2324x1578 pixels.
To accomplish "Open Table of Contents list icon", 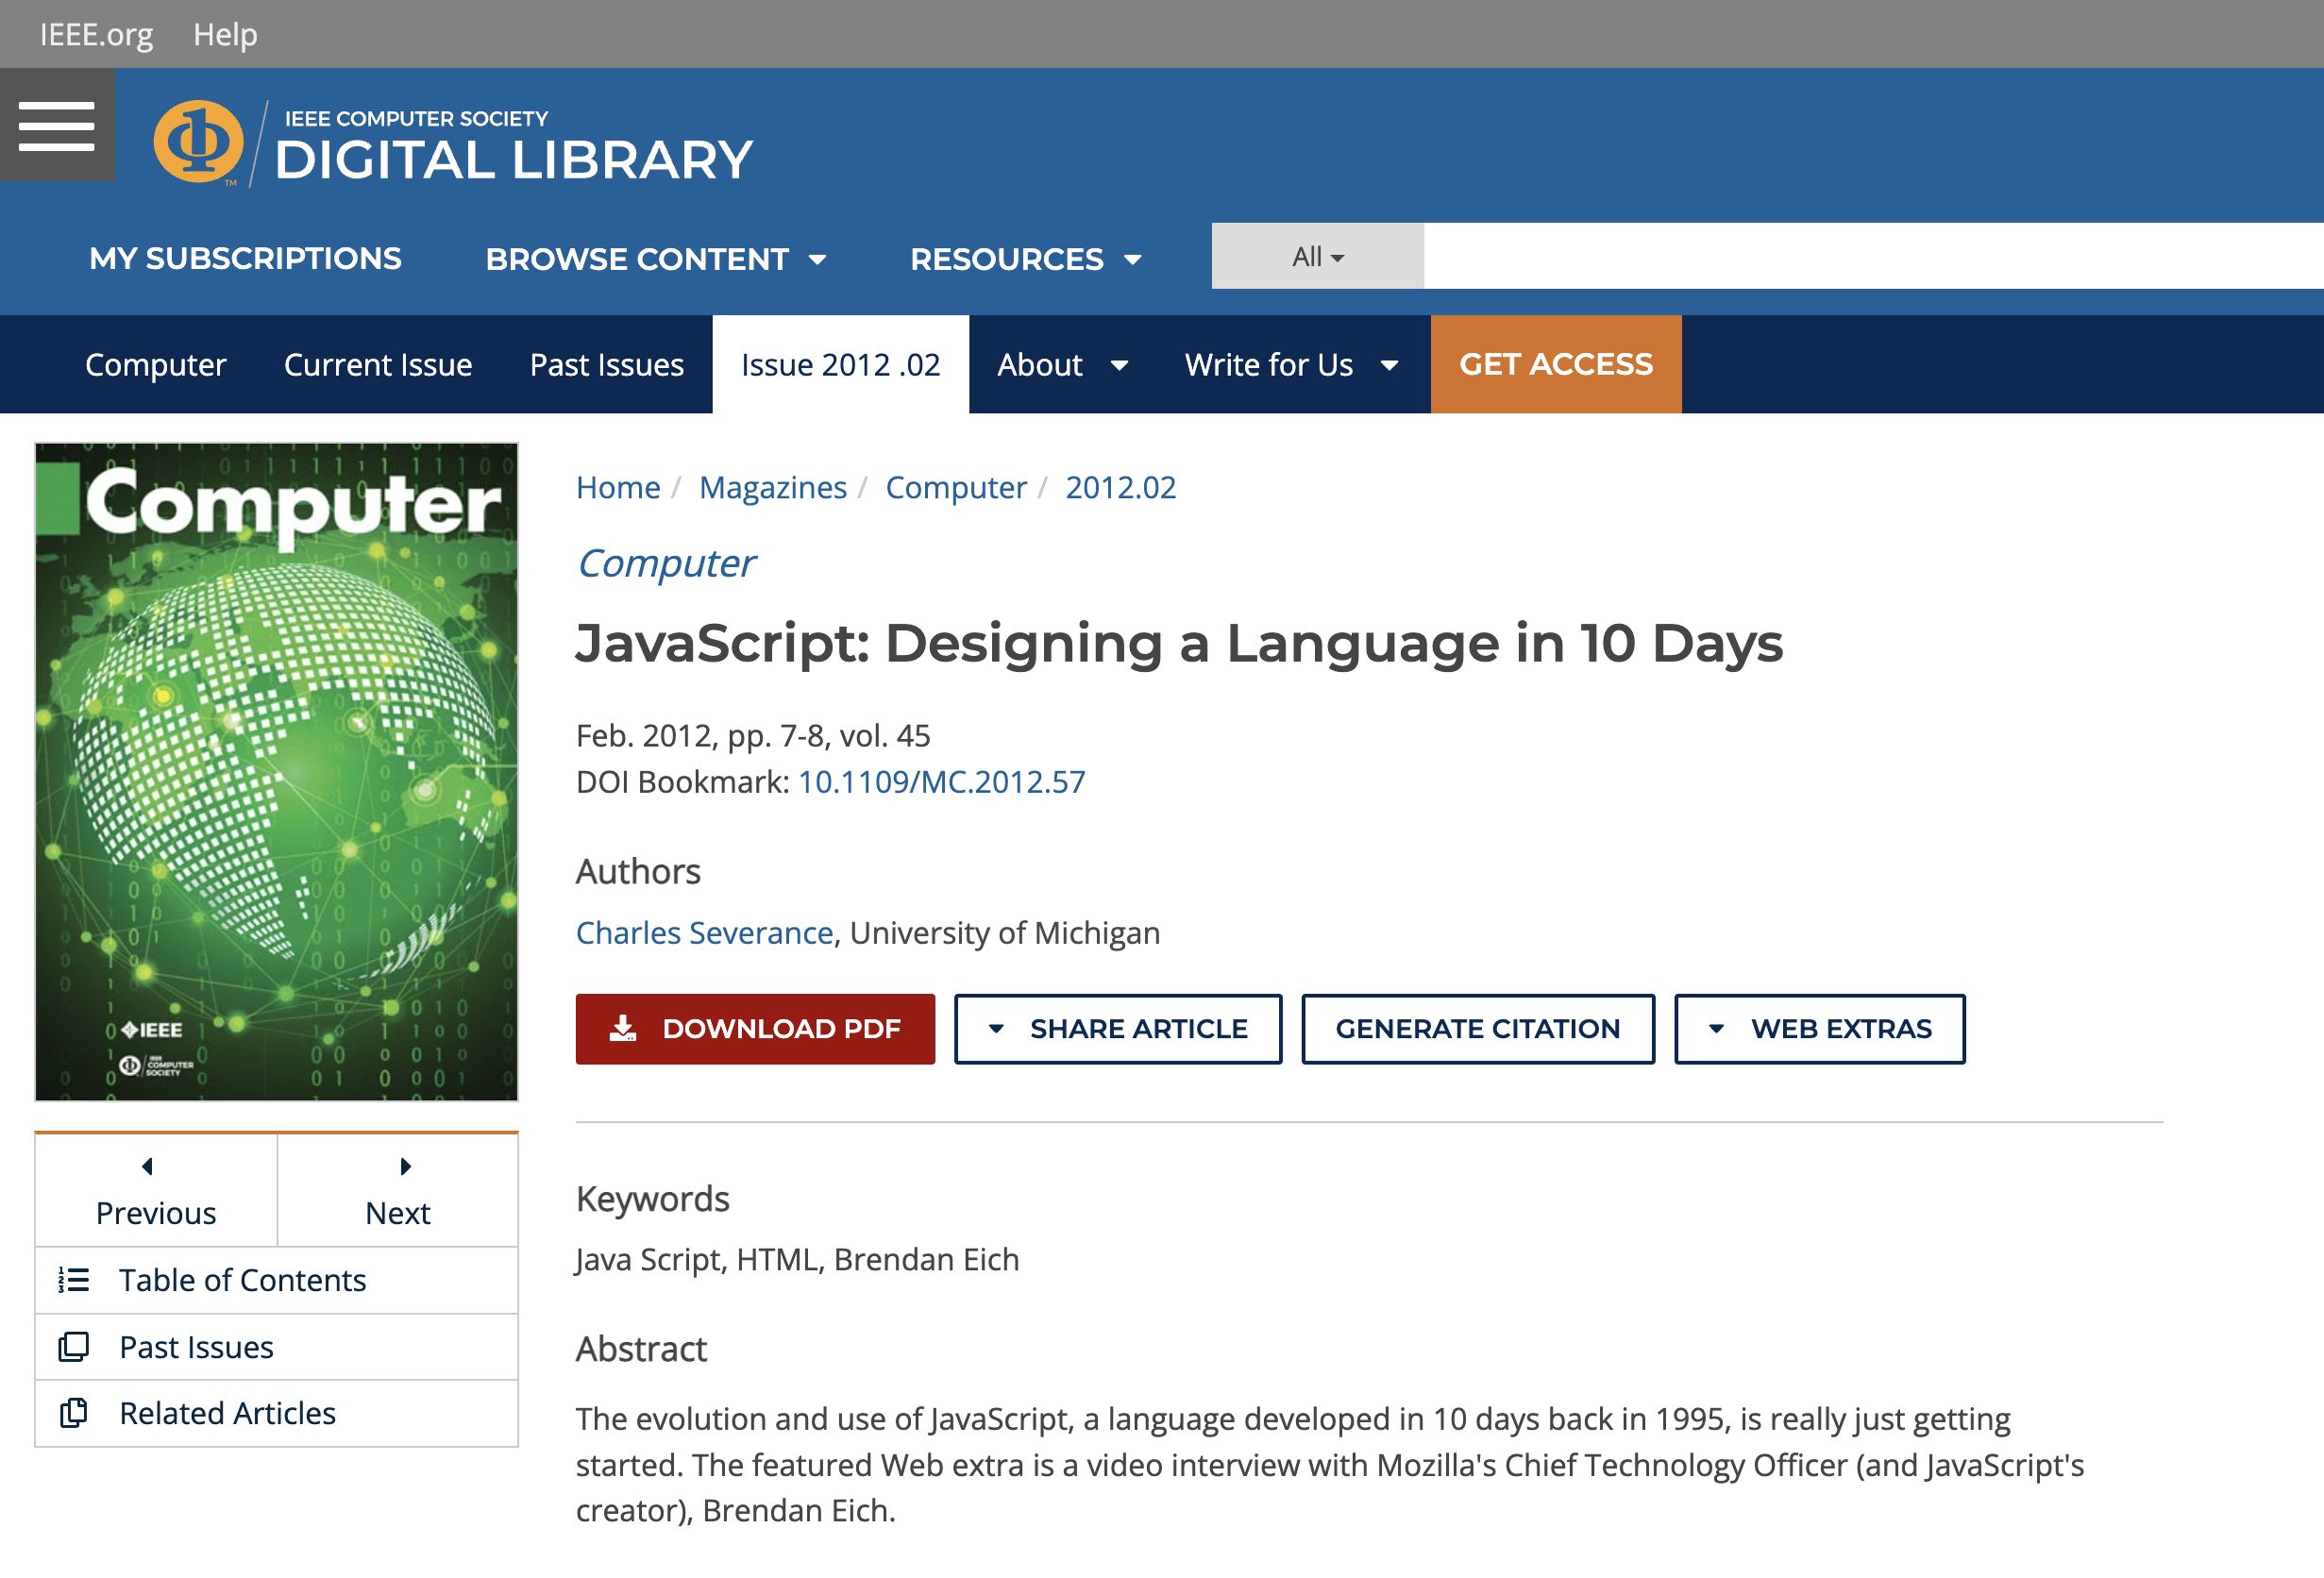I will (x=74, y=1280).
